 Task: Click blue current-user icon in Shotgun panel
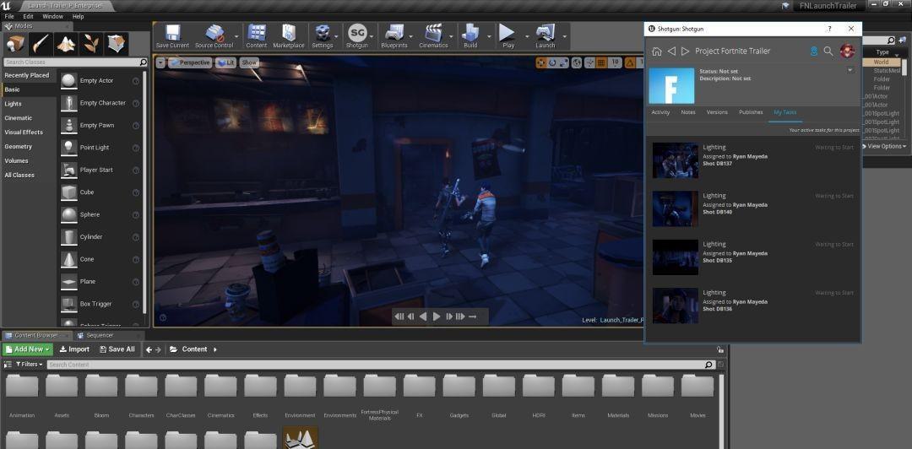click(814, 51)
